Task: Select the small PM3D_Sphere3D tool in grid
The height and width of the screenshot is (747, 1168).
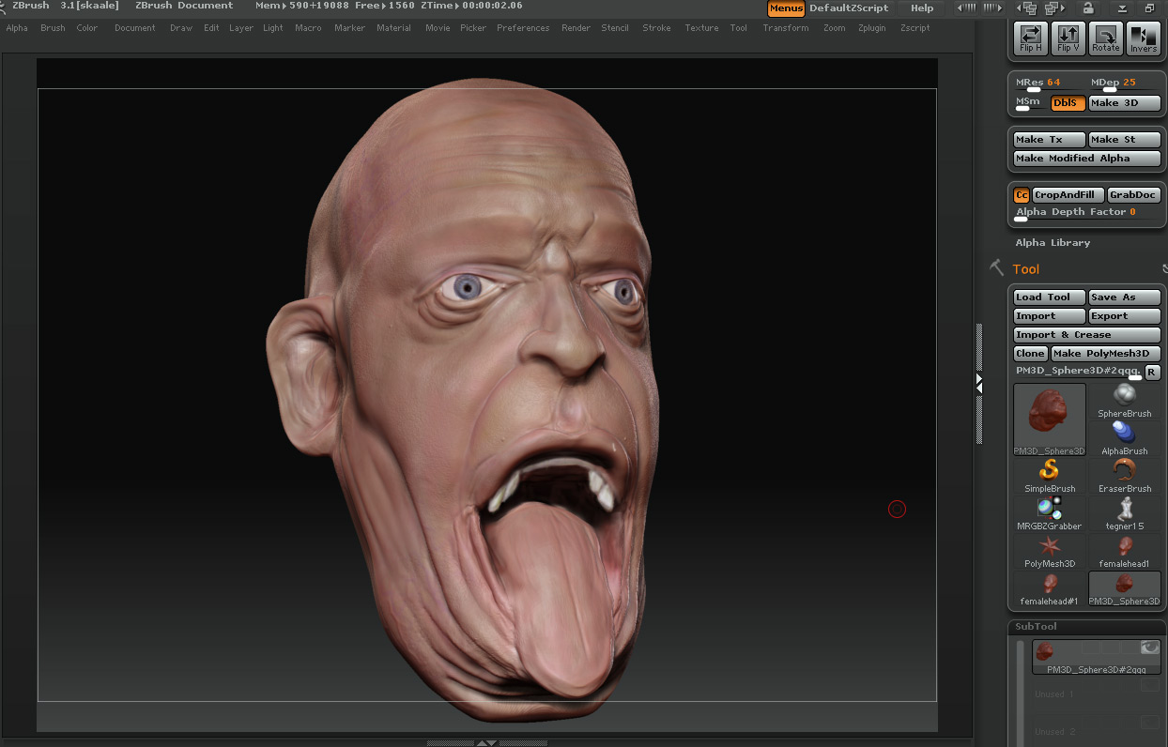Action: coord(1124,588)
